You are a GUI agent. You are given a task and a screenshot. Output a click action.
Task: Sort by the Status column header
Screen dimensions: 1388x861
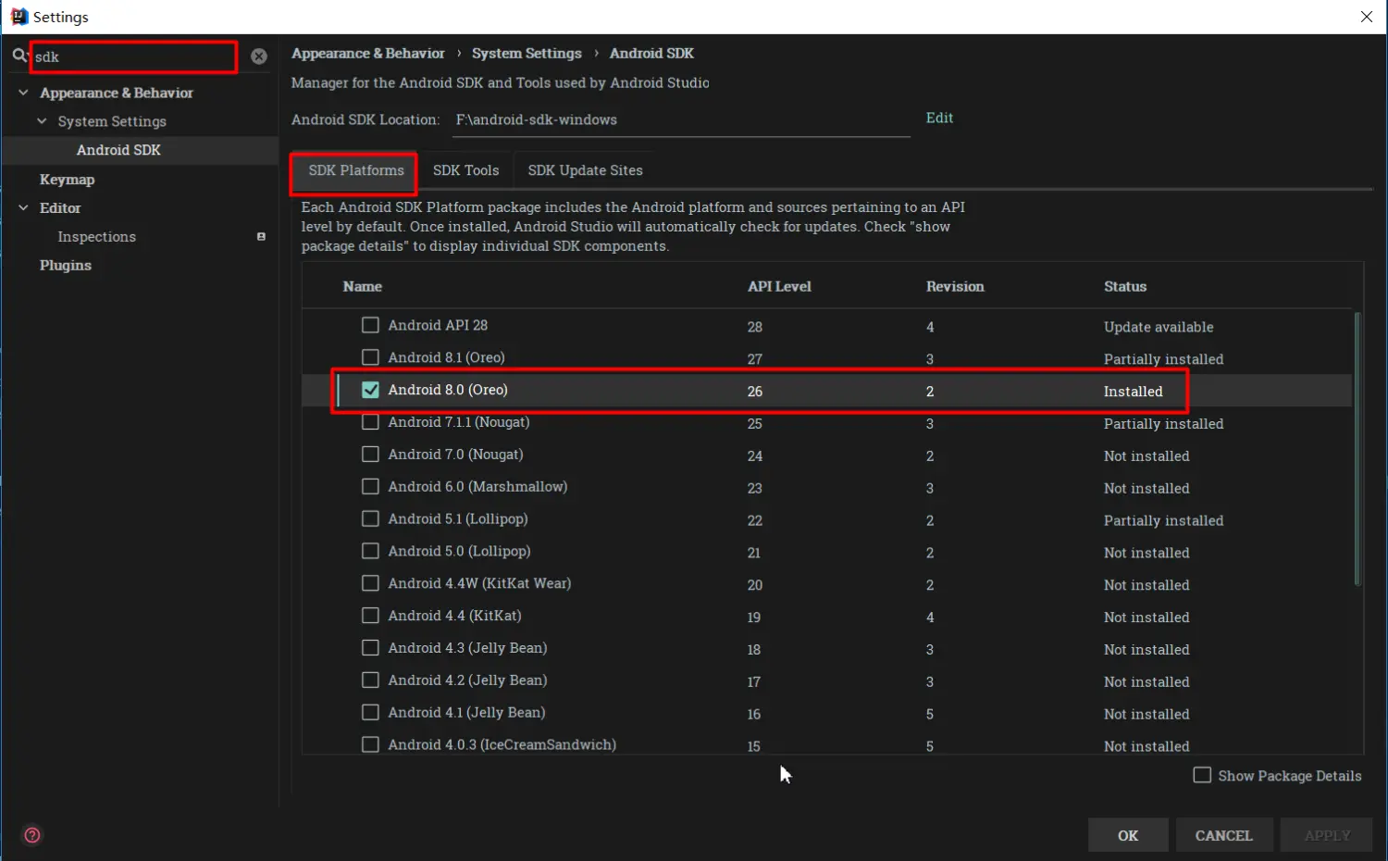coord(1125,287)
